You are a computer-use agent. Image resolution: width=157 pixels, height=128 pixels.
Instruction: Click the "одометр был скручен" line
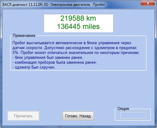click(x=34, y=67)
